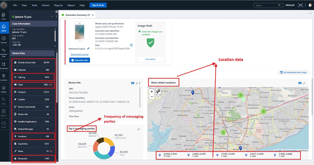Click Set dashboard date range
The height and width of the screenshot is (165, 314).
[294, 72]
